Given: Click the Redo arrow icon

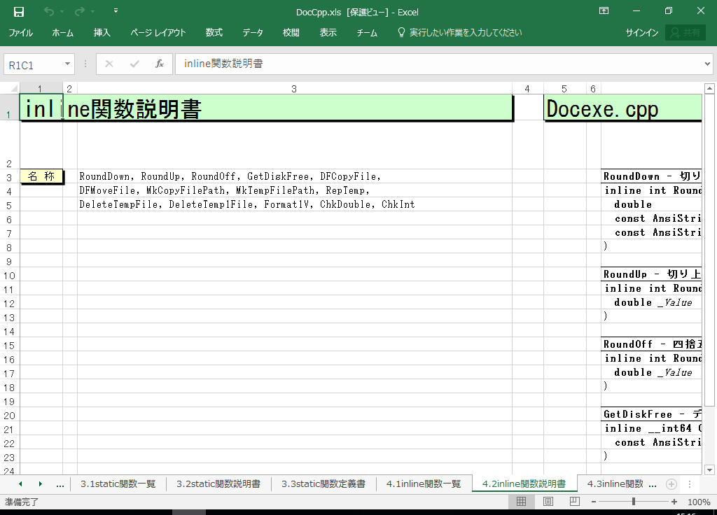Looking at the screenshot, I should [x=79, y=11].
